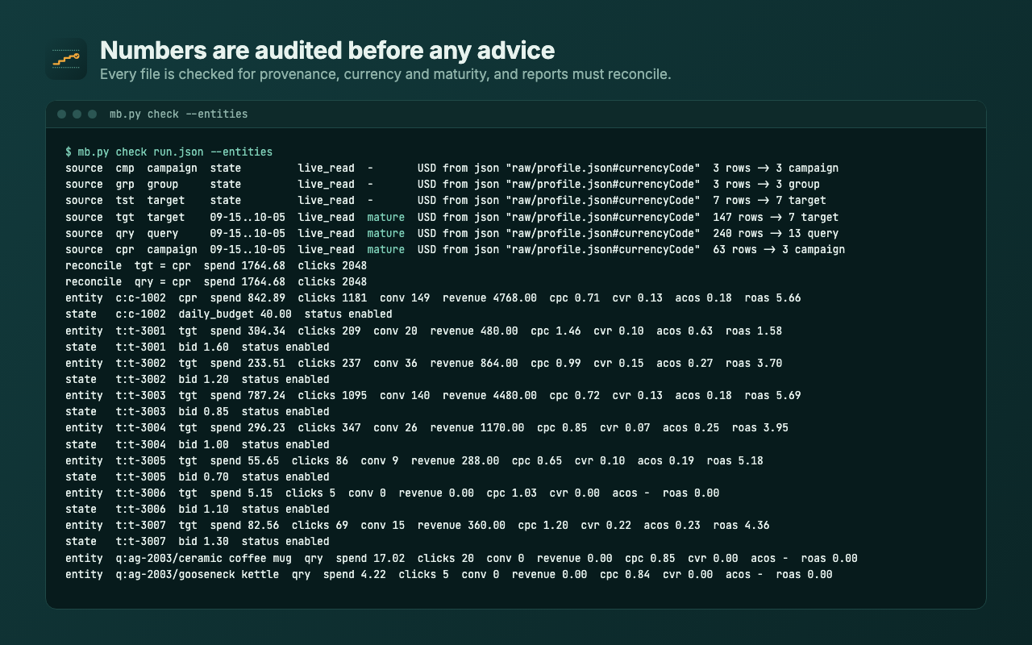Click the third window traffic-light dot

pos(93,114)
